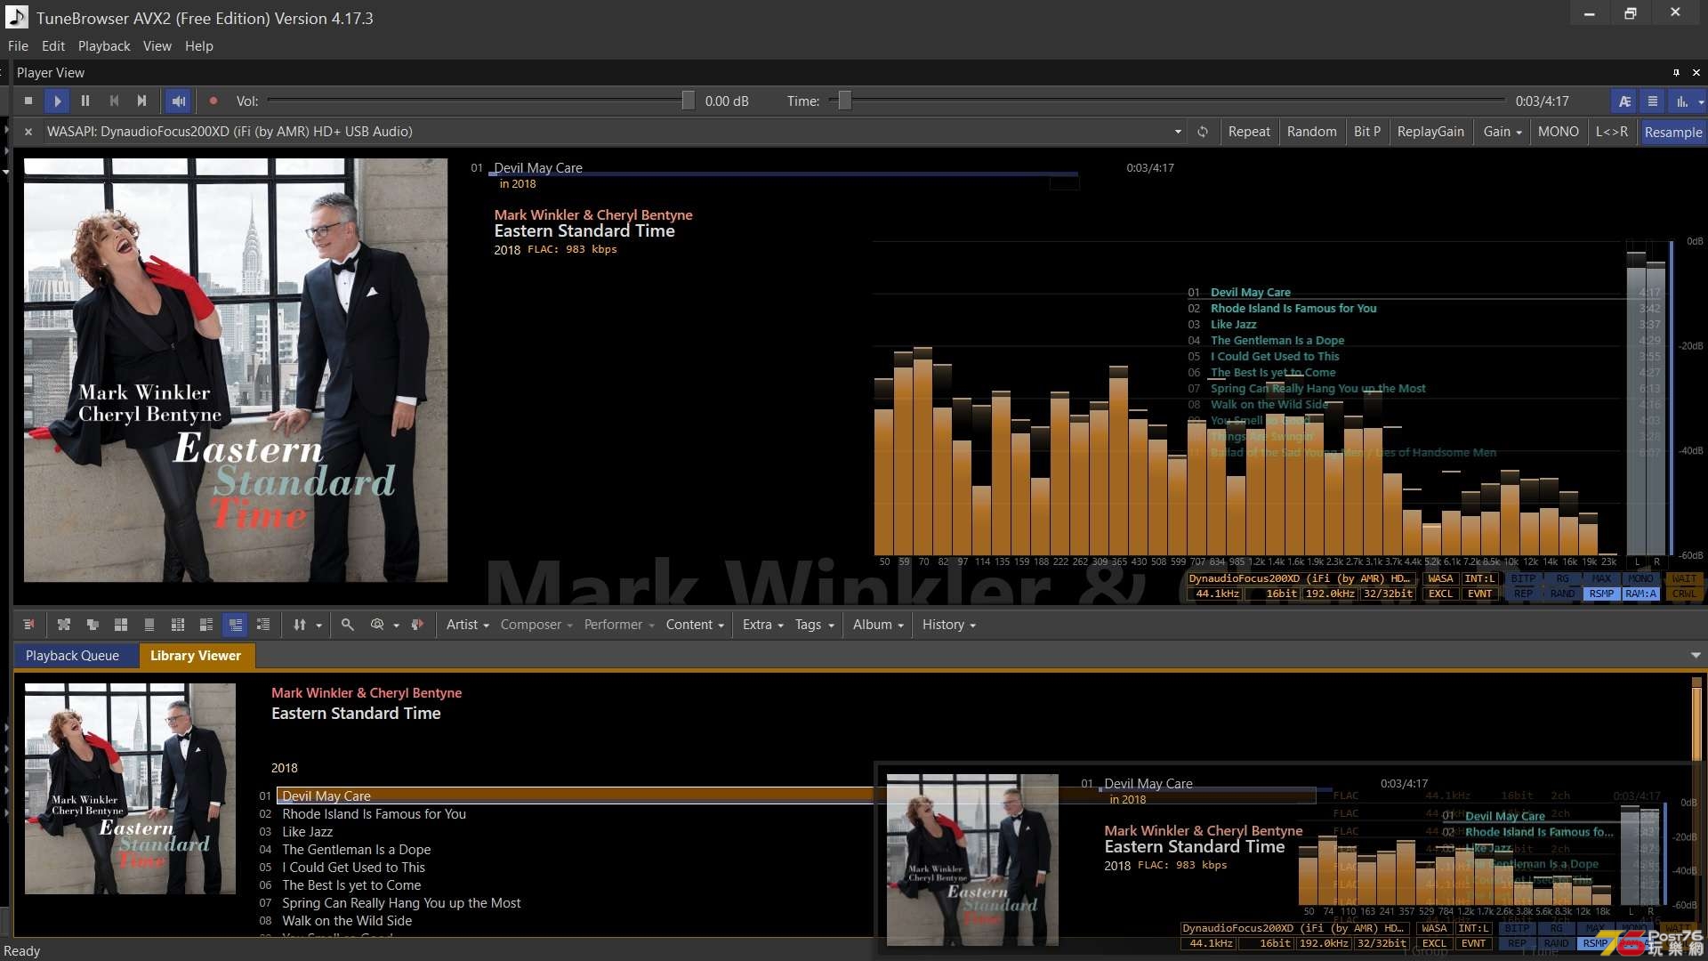Click the locate-current-track icon in library toolbar
Image resolution: width=1708 pixels, height=961 pixels.
pos(28,625)
